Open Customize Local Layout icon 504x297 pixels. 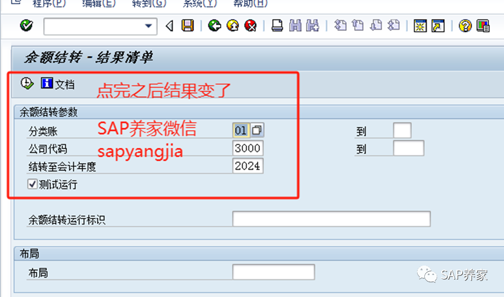(483, 26)
